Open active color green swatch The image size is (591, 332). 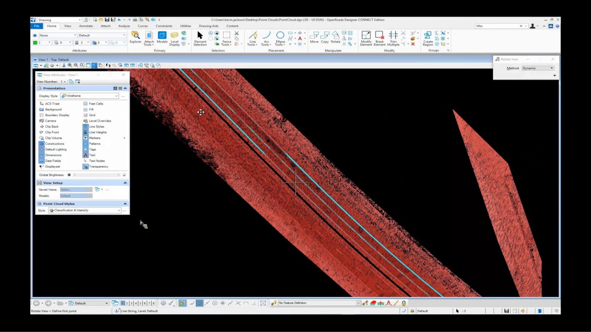pyautogui.click(x=35, y=42)
